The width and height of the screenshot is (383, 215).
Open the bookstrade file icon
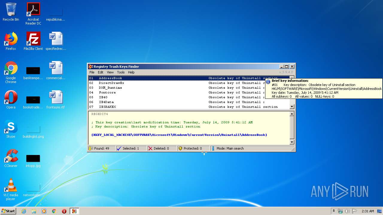point(33,102)
